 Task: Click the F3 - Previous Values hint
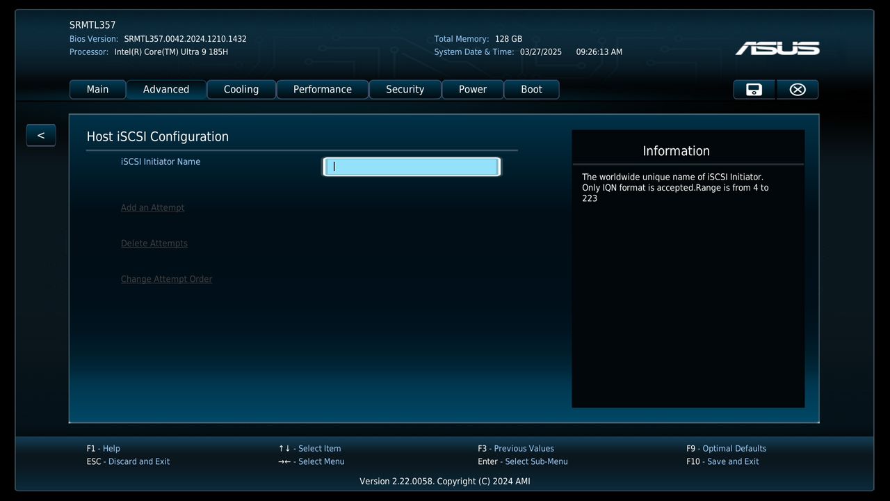516,449
